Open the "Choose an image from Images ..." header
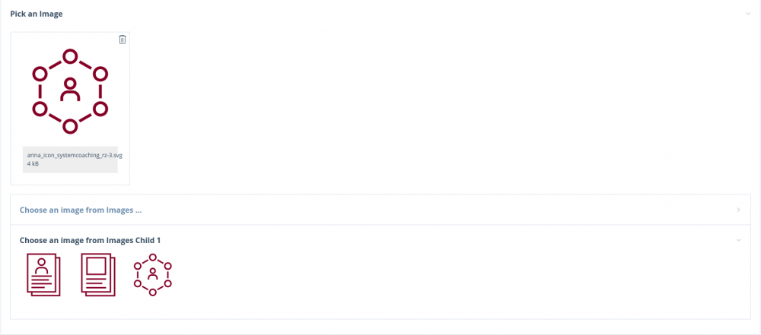Screen dimensions: 761x335 point(81,210)
